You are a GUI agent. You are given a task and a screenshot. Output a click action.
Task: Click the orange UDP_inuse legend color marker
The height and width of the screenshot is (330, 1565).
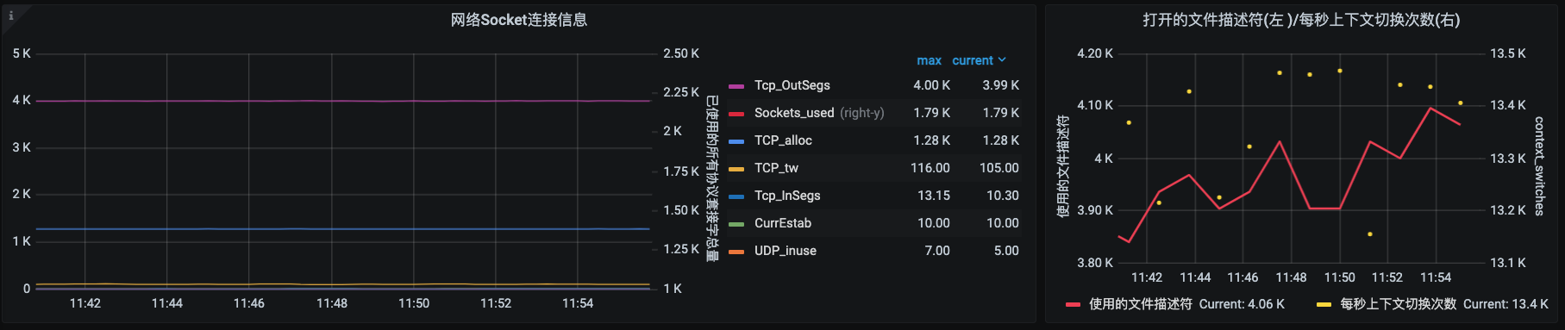pos(736,252)
